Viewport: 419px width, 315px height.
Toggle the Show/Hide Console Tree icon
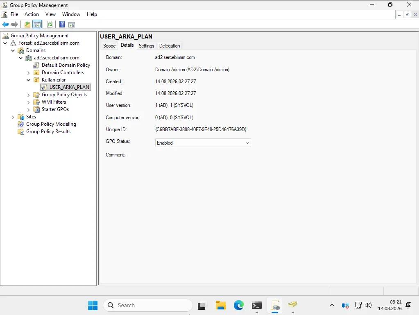(37, 25)
